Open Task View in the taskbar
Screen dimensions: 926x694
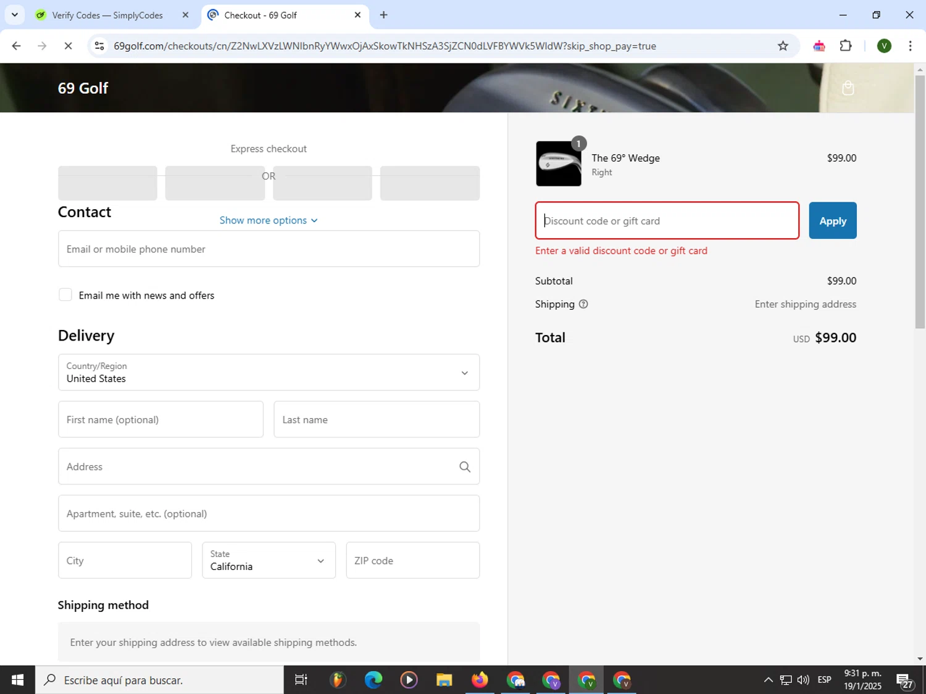coord(301,680)
